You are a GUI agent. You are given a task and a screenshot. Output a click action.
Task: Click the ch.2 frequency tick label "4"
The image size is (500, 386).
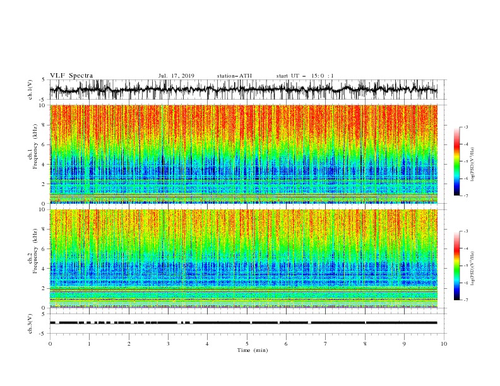(x=44, y=269)
